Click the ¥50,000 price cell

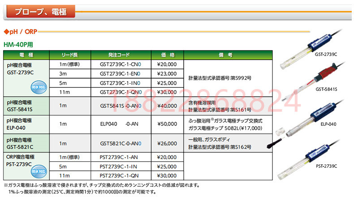click(167, 123)
